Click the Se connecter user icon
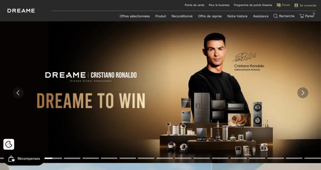 296,5
